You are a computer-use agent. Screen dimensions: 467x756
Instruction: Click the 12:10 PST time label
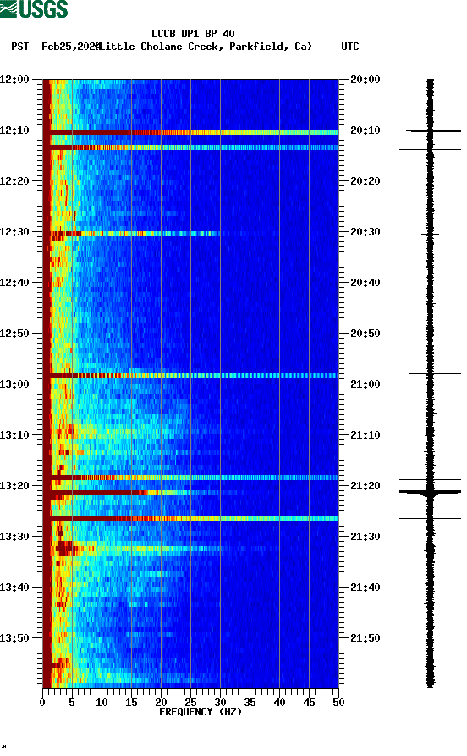pos(14,130)
